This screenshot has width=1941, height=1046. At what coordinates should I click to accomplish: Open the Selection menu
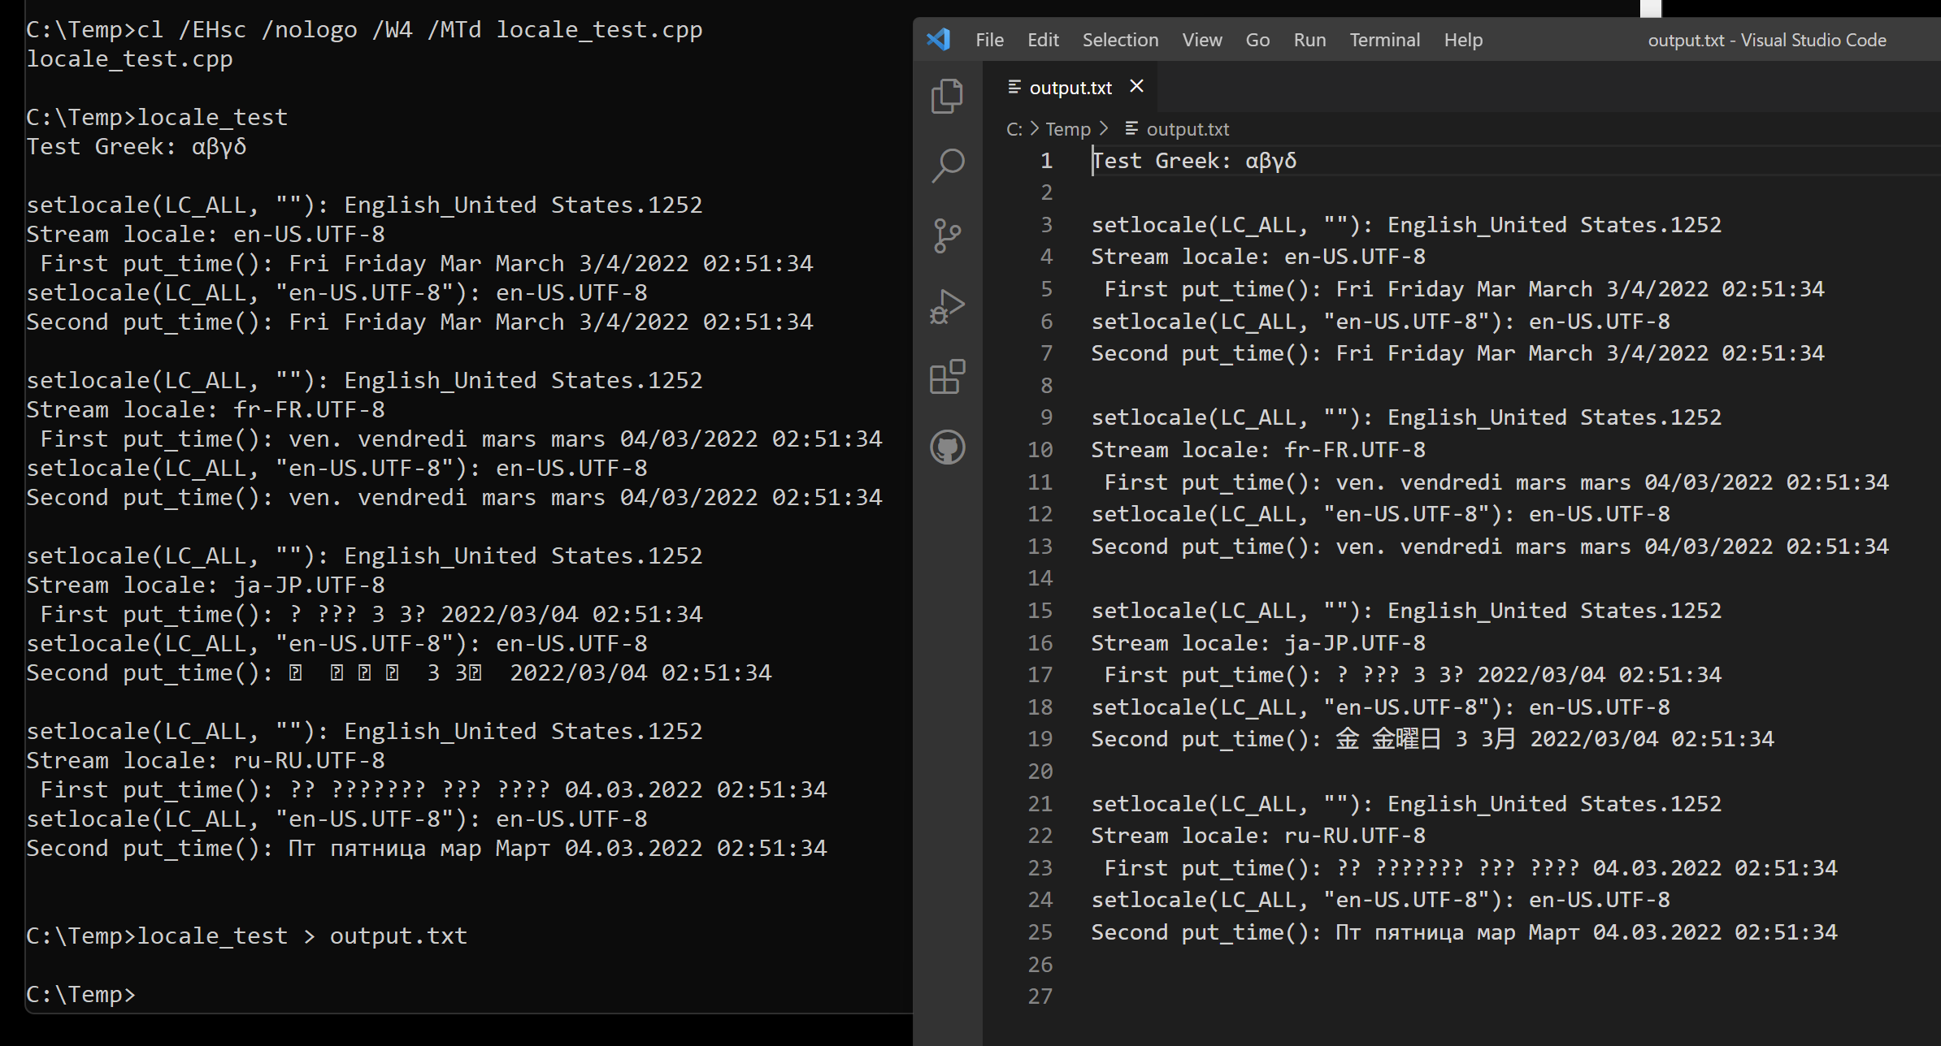tap(1120, 39)
